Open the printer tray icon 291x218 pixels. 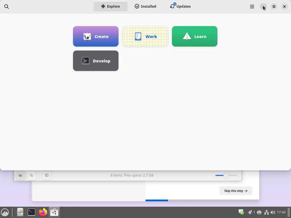(259, 212)
